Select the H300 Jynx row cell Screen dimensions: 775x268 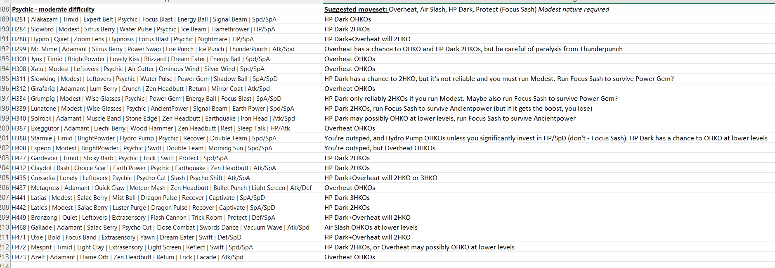click(166, 59)
